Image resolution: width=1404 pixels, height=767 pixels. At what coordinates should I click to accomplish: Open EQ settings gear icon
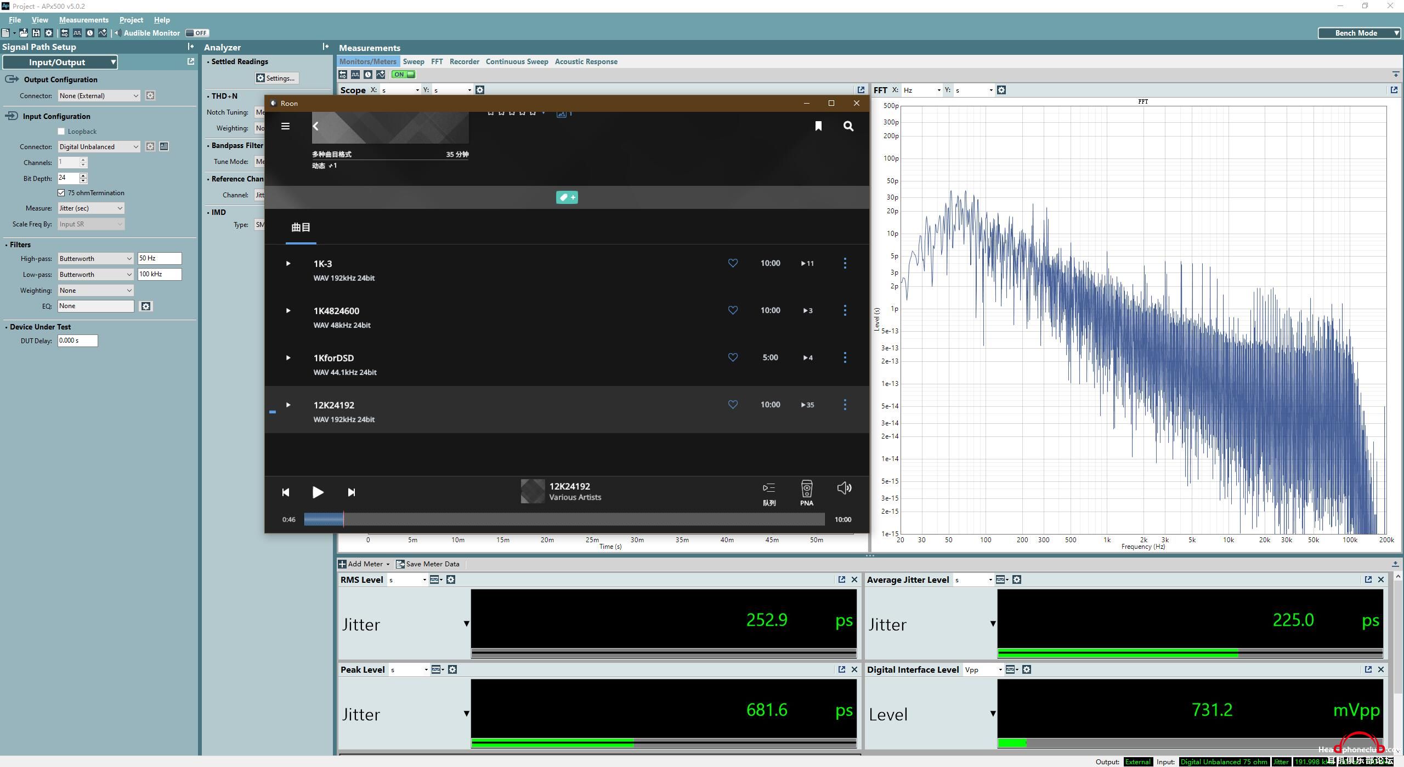(146, 306)
